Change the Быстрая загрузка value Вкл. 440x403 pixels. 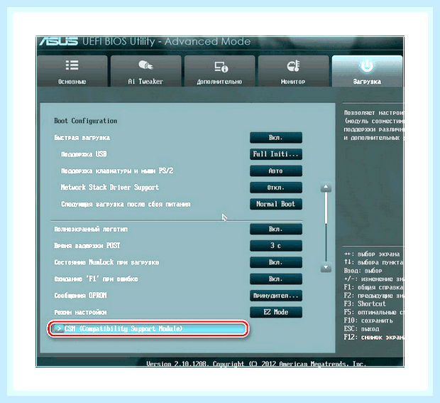(276, 138)
